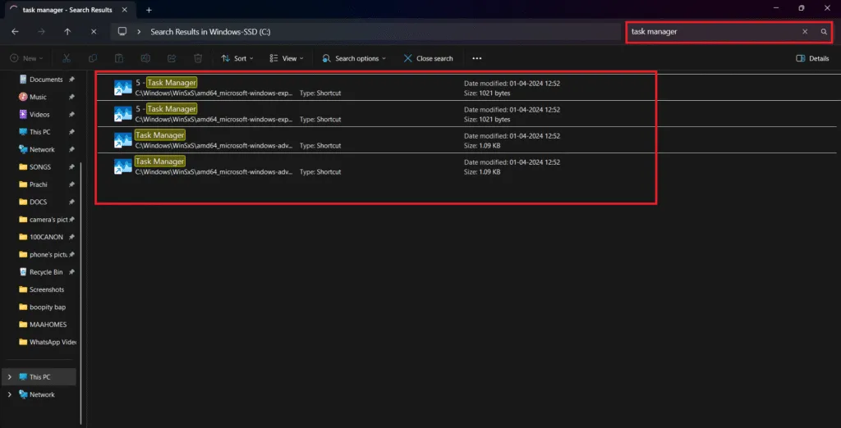
Task: Open the Sort dropdown
Action: pyautogui.click(x=237, y=58)
